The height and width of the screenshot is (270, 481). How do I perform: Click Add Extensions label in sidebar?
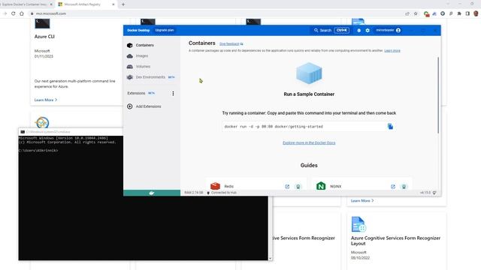149,106
